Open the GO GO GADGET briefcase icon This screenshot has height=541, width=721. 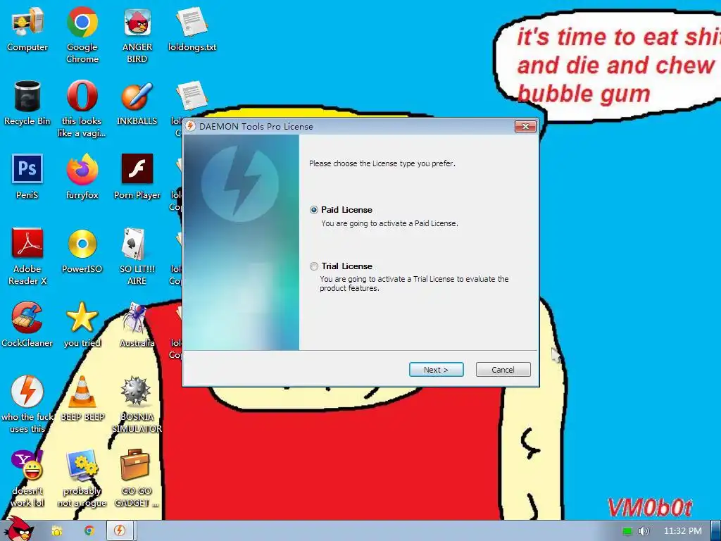[x=135, y=465]
